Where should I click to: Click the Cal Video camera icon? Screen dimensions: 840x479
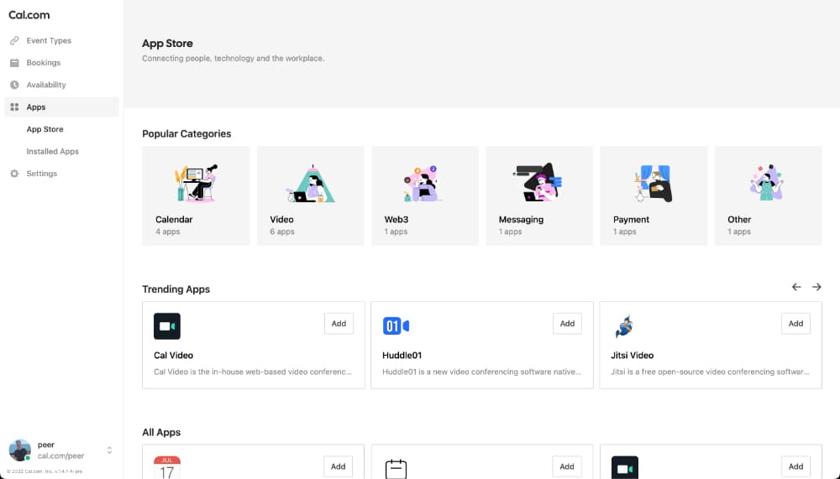pos(167,326)
